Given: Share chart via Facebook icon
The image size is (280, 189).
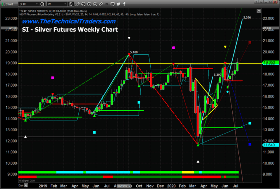Looking at the screenshot, I should [x=124, y=4].
